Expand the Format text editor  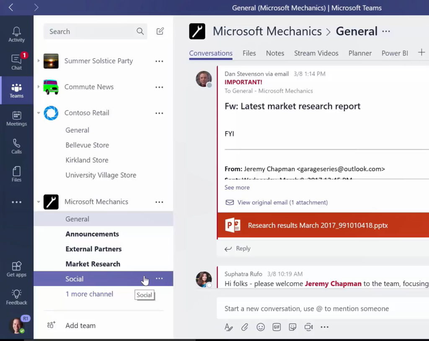(228, 327)
